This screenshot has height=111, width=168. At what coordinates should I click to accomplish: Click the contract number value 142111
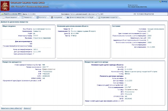[x=36, y=49]
